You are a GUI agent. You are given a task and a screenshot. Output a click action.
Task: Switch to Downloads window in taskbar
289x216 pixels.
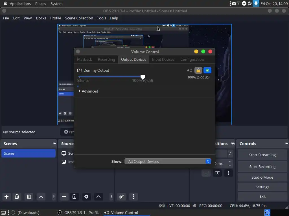pos(25,213)
